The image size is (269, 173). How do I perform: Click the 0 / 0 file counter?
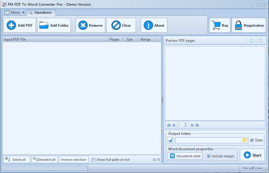pos(156,160)
